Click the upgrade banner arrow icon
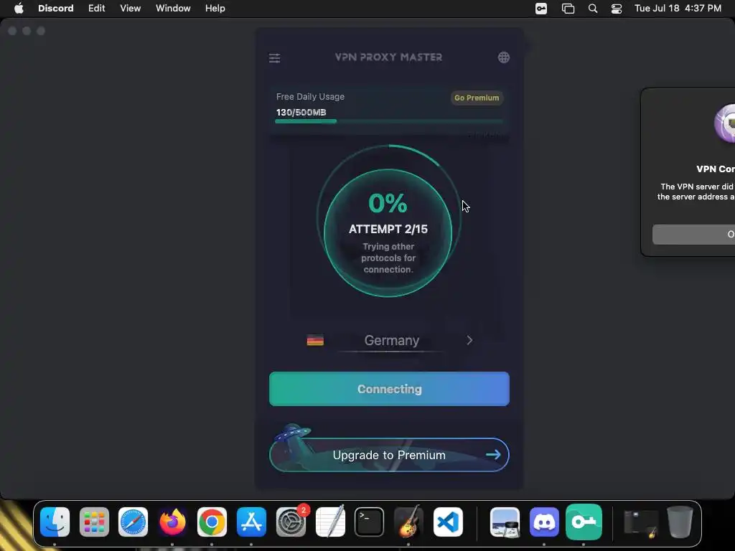This screenshot has height=551, width=735. [x=493, y=454]
